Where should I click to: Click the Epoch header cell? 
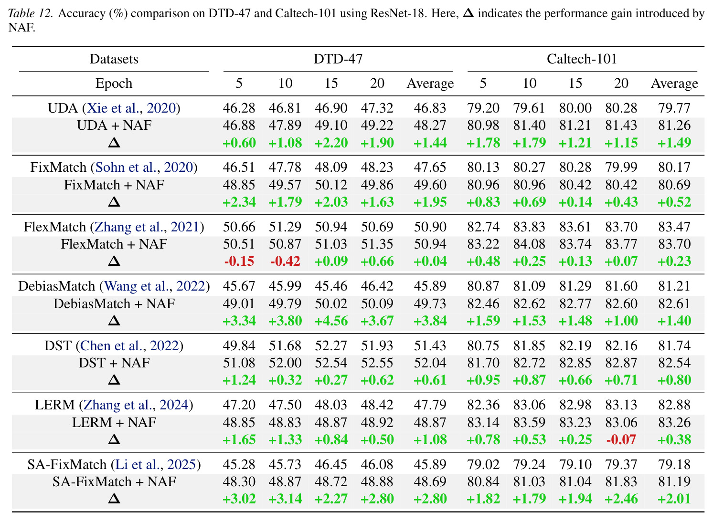(x=114, y=84)
